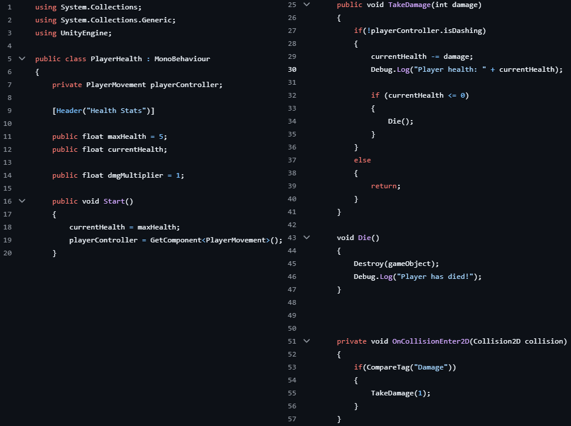Viewport: 571px width, 426px height.
Task: Click line number 16 in gutter
Action: click(8, 201)
